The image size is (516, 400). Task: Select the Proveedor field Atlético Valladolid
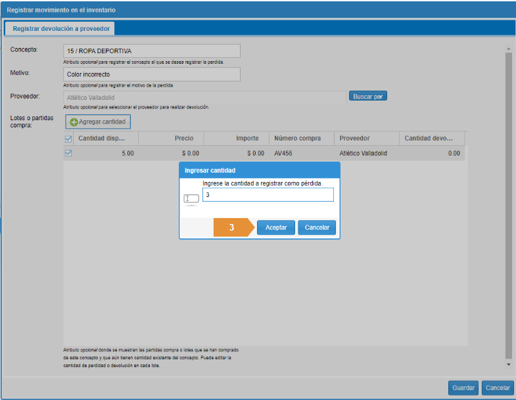click(x=204, y=97)
